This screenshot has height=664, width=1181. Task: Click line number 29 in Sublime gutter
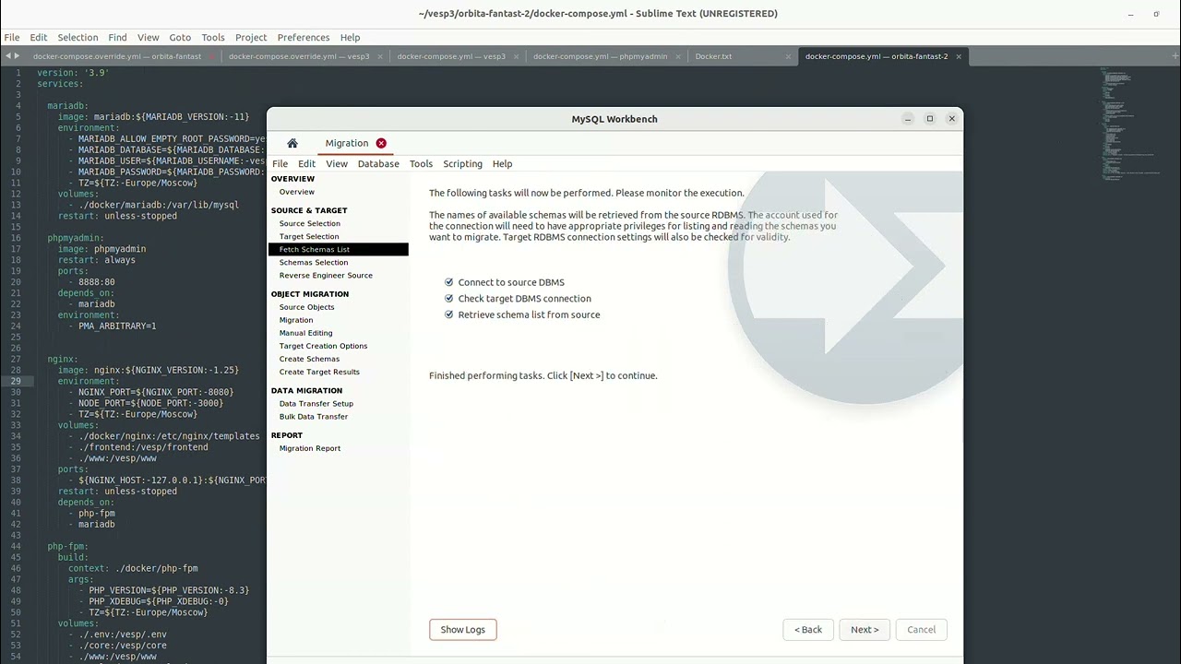17,381
